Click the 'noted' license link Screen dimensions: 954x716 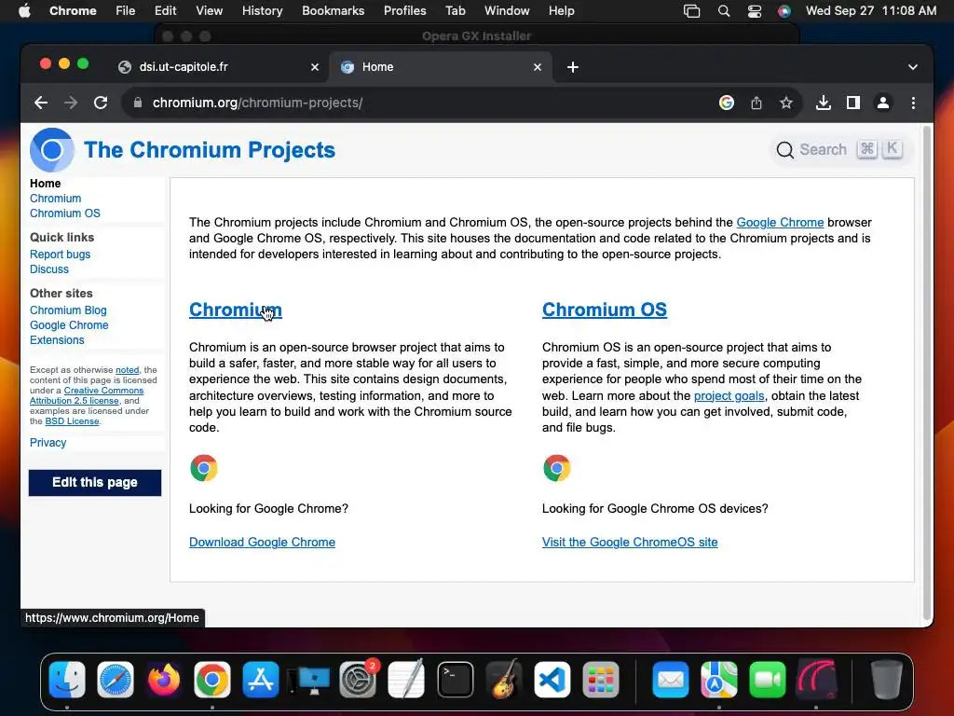coord(127,369)
